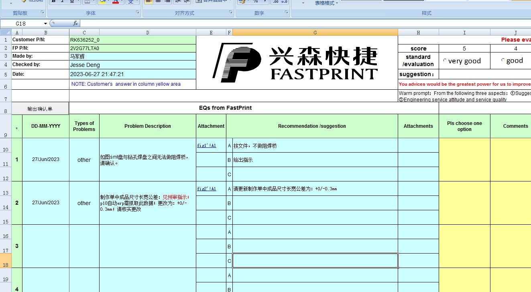Viewport: 531px width, 292px height.
Task: Click the Checked by: label cell
Action: tap(40, 65)
